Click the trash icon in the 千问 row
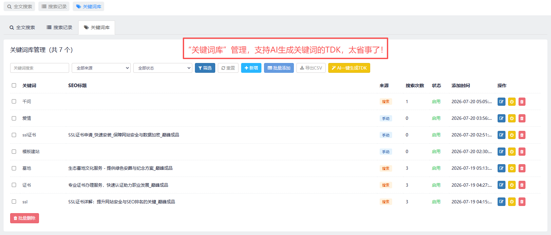This screenshot has width=551, height=235. click(522, 102)
